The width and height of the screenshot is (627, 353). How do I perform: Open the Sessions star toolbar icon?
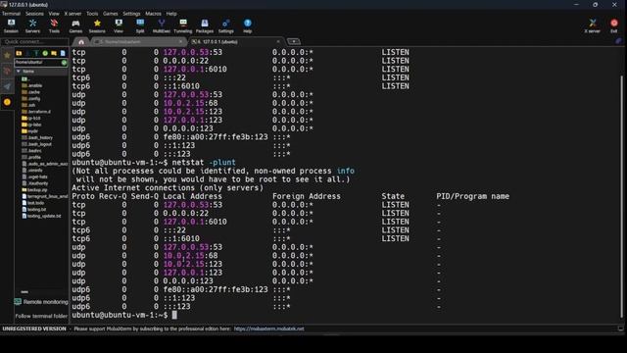coord(97,26)
